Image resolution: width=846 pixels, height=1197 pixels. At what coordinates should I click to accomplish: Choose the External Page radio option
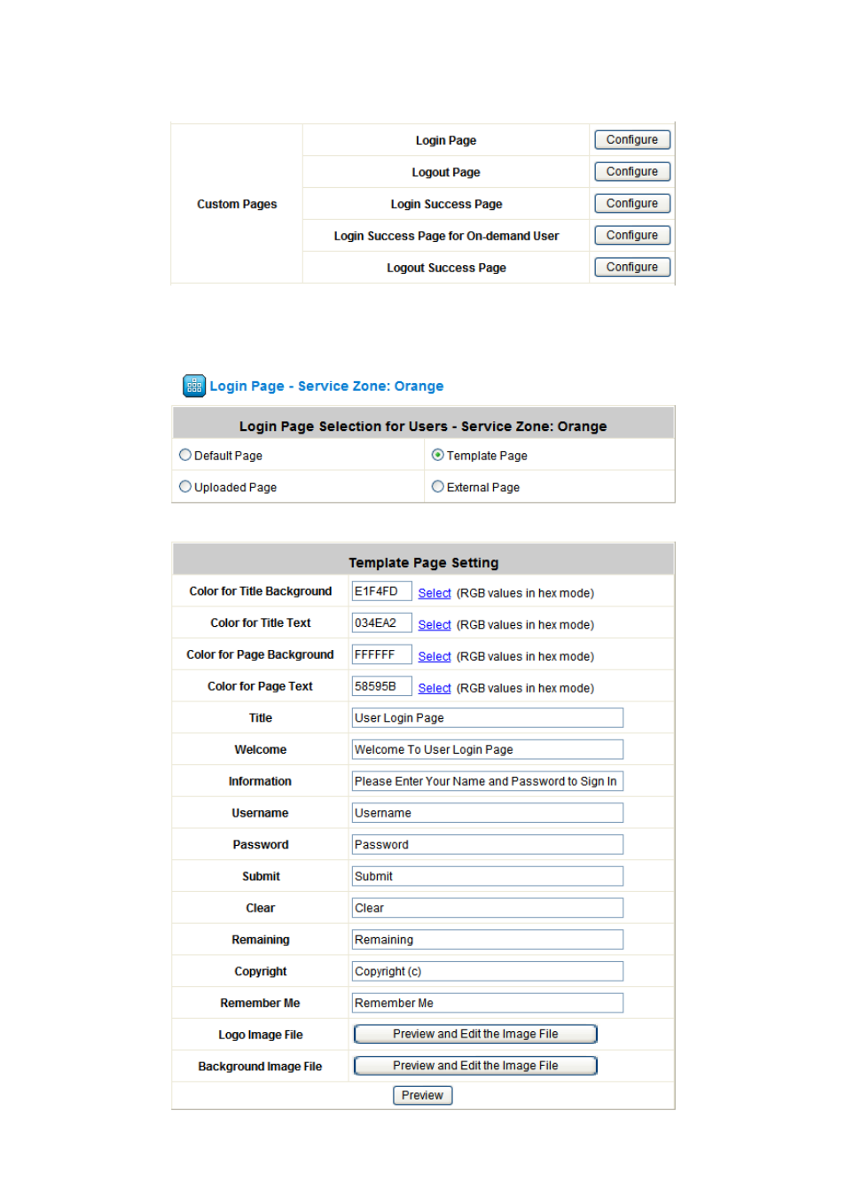(x=438, y=487)
